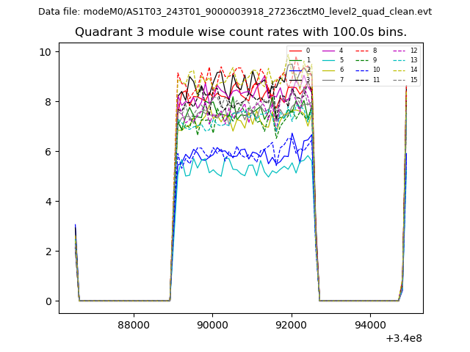Viewport: 470px width, 352px height.
Task: Click the plot title about Quadrant 3 count rates
Action: [240, 32]
